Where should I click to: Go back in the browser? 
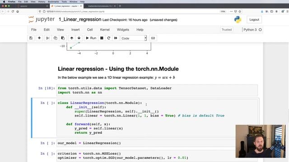point(3,11)
